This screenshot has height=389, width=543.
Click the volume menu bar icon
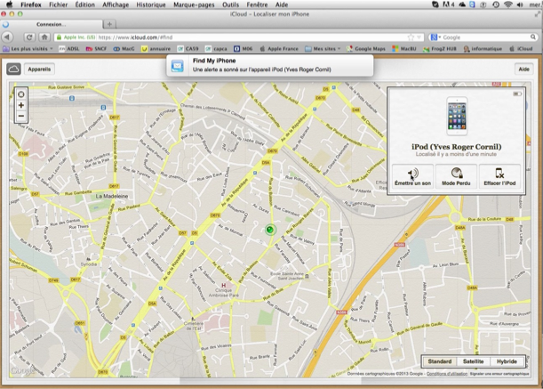[520, 4]
